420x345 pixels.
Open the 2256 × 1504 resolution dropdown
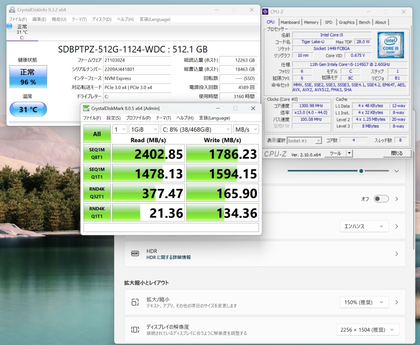(x=367, y=330)
